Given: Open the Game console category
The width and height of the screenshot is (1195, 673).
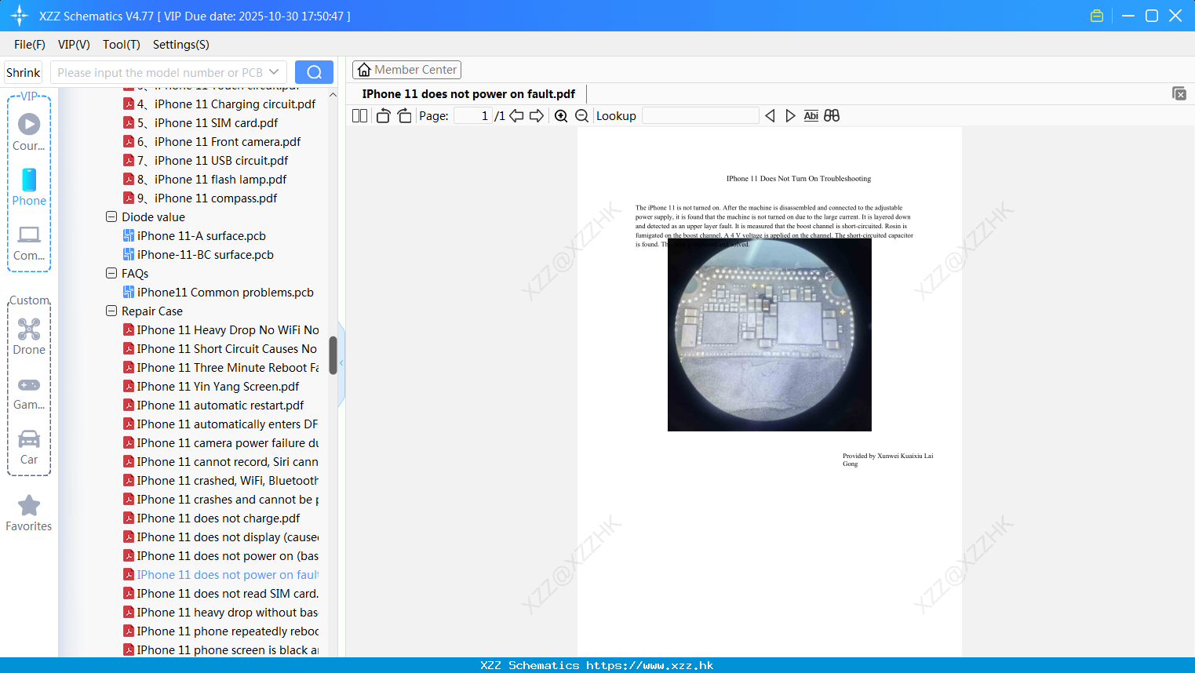Looking at the screenshot, I should point(29,393).
